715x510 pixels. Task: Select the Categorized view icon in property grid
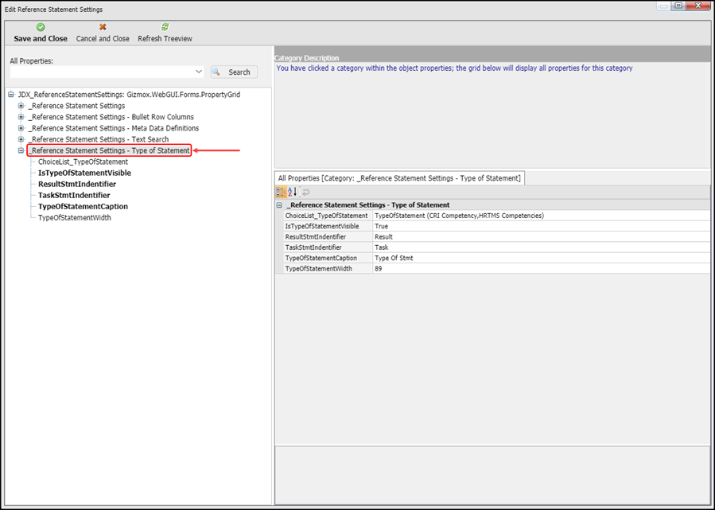[281, 192]
